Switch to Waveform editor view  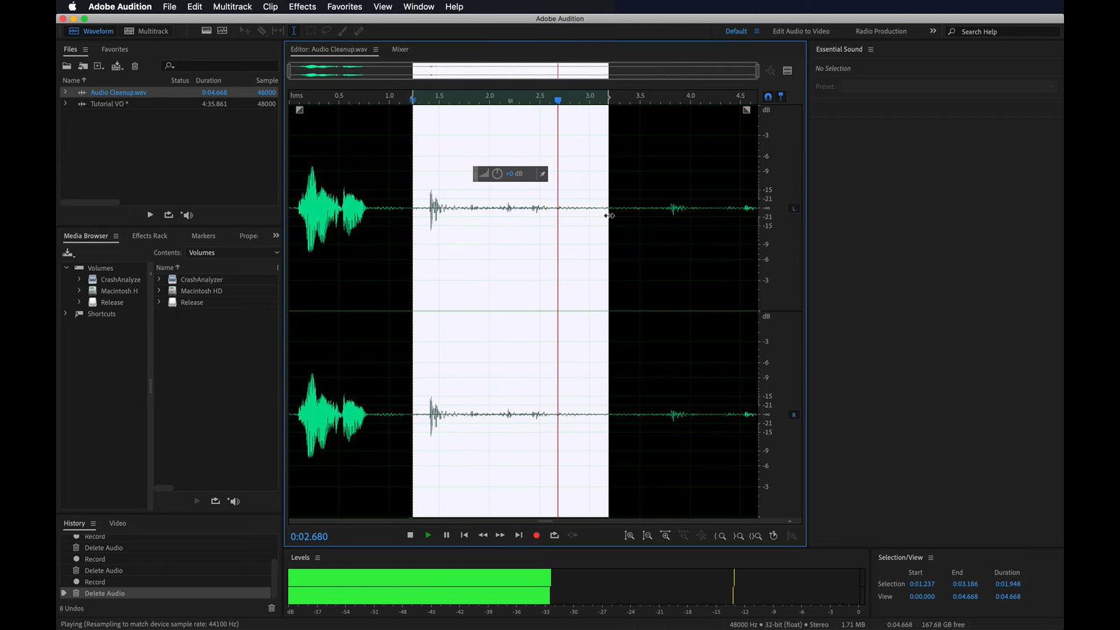click(x=91, y=31)
